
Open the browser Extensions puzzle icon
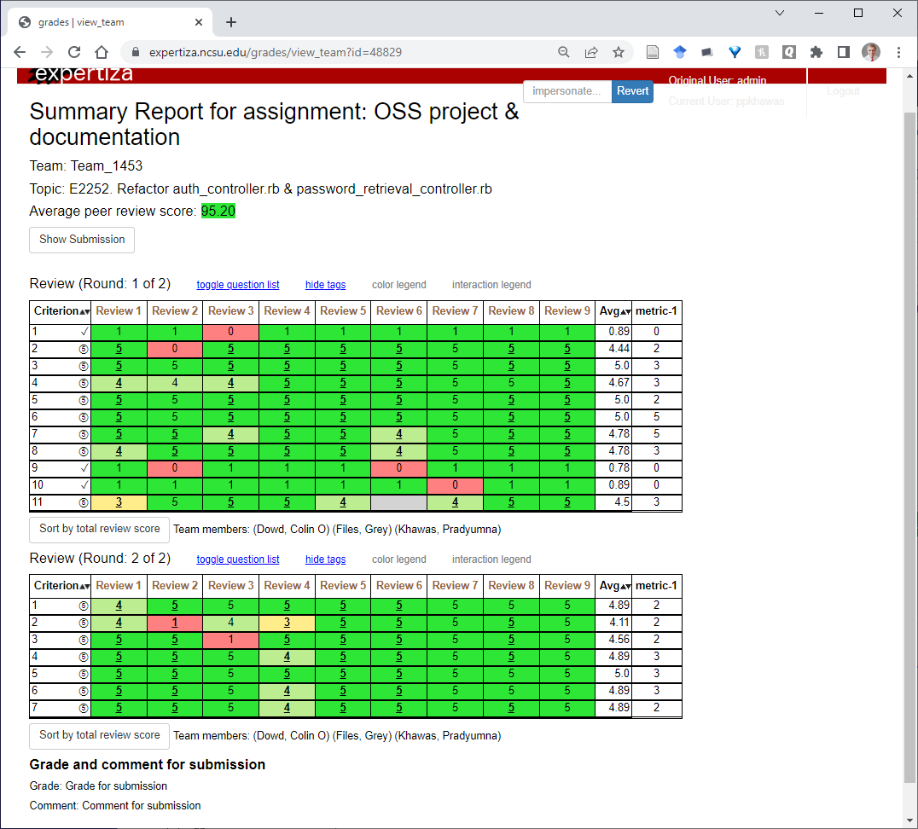point(816,52)
